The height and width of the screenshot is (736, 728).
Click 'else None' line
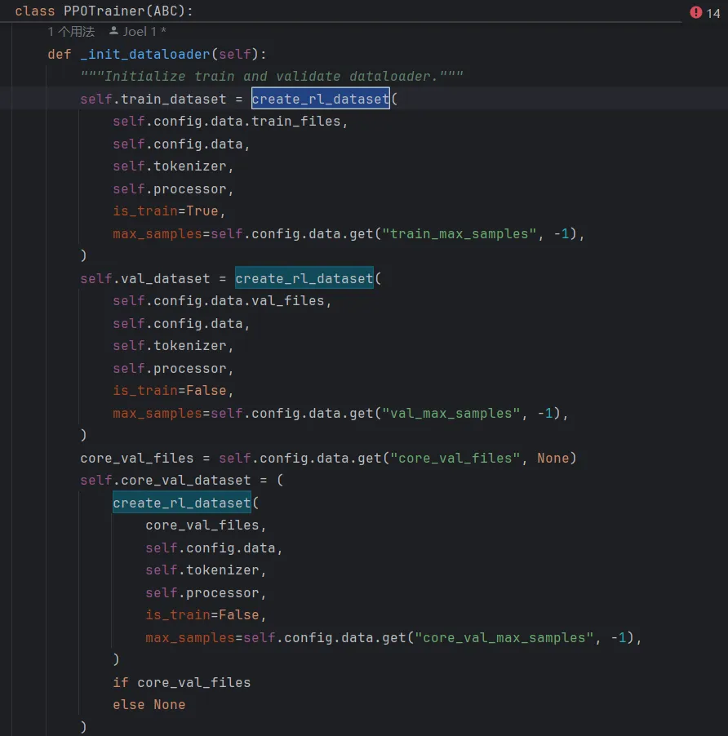pyautogui.click(x=149, y=704)
